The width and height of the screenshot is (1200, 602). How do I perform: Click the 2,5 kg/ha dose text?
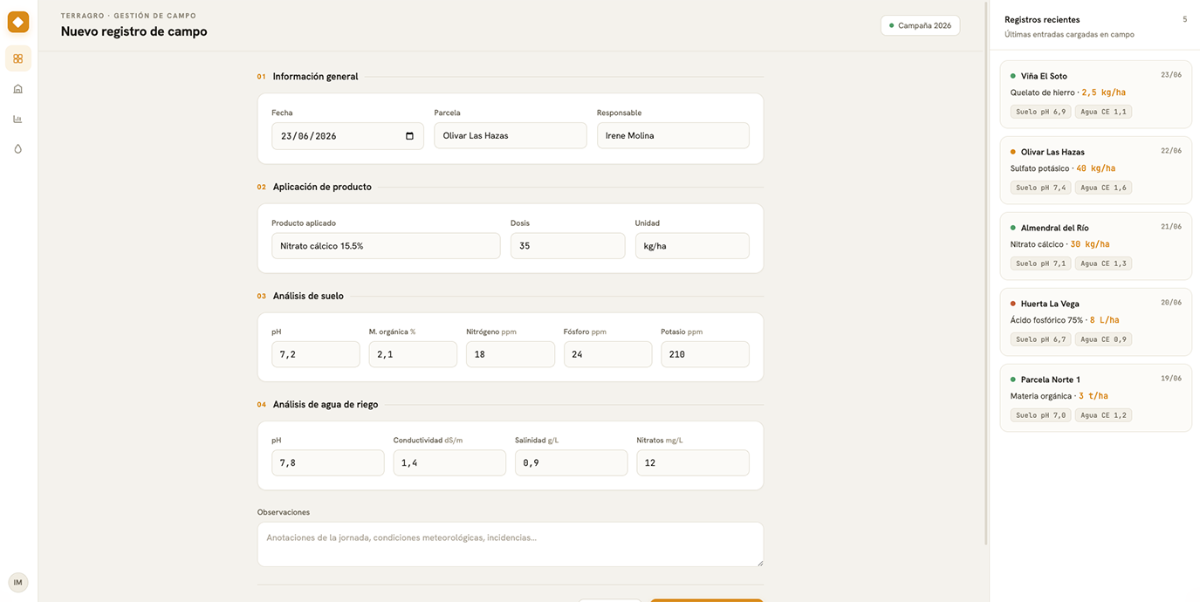pyautogui.click(x=1103, y=92)
